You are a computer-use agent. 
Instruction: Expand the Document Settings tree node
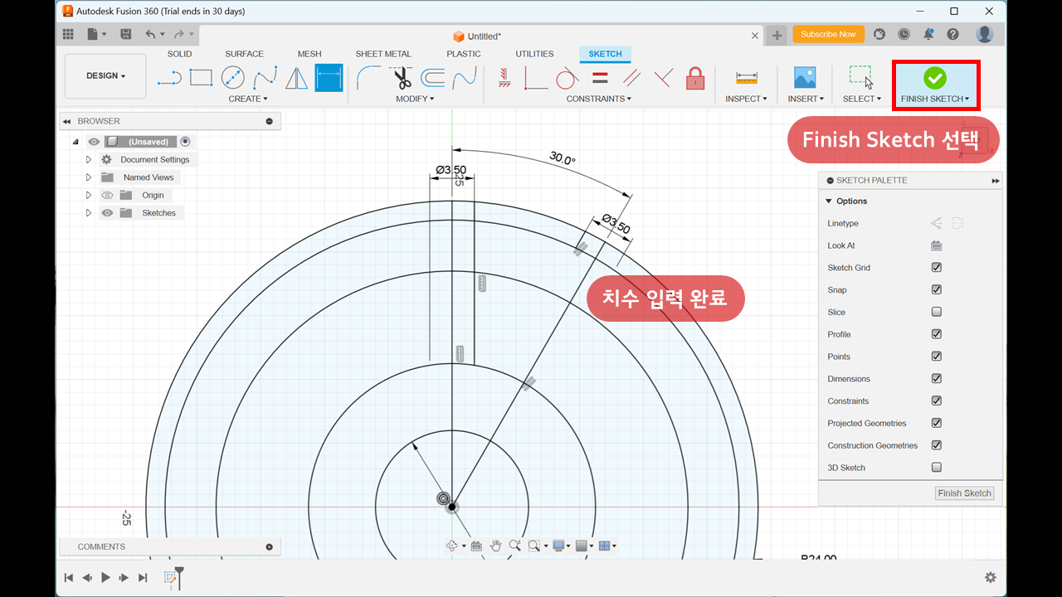[x=89, y=159]
